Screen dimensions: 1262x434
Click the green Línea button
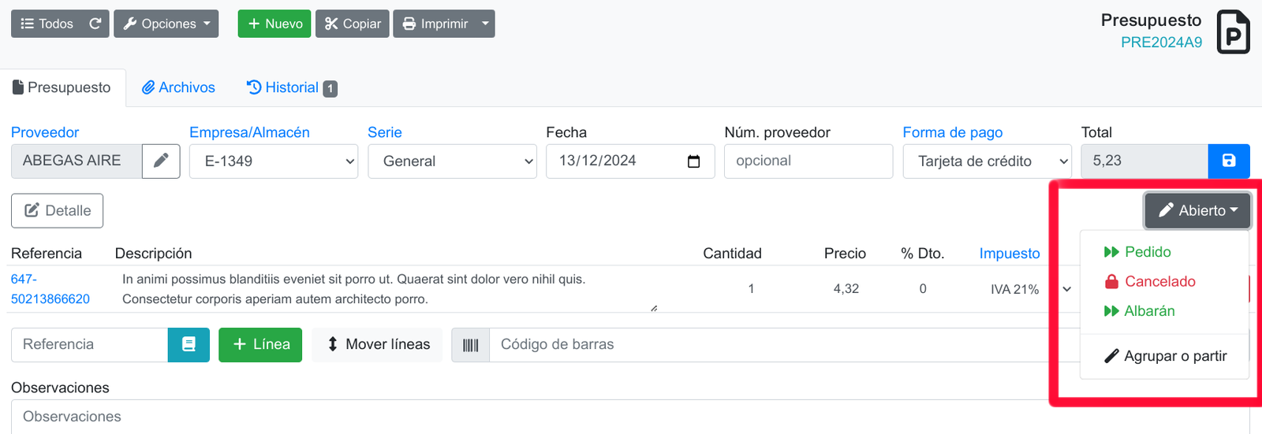pyautogui.click(x=260, y=345)
